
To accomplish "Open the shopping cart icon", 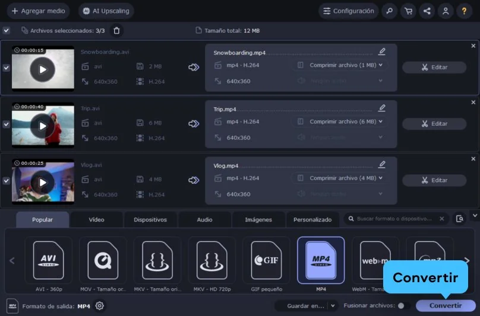I will pos(408,11).
